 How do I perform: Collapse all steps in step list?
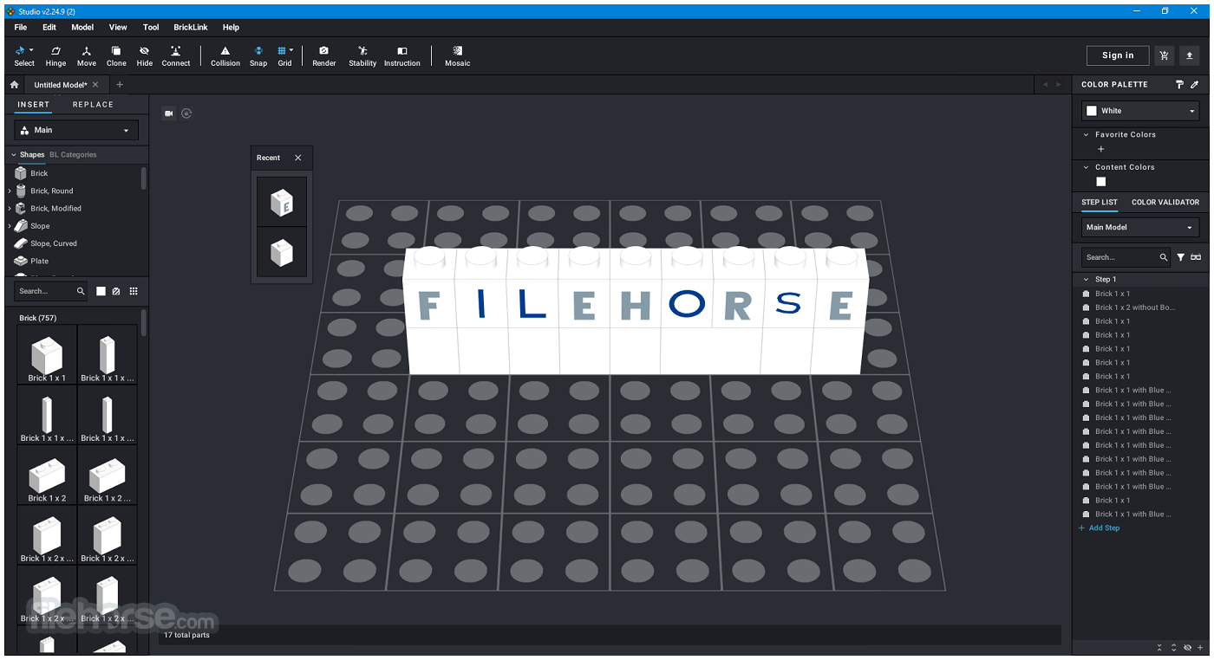click(x=1159, y=648)
